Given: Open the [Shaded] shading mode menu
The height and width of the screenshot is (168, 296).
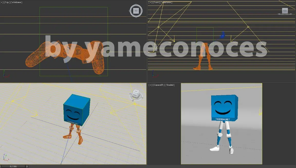Looking at the screenshot, I should click(x=170, y=85).
